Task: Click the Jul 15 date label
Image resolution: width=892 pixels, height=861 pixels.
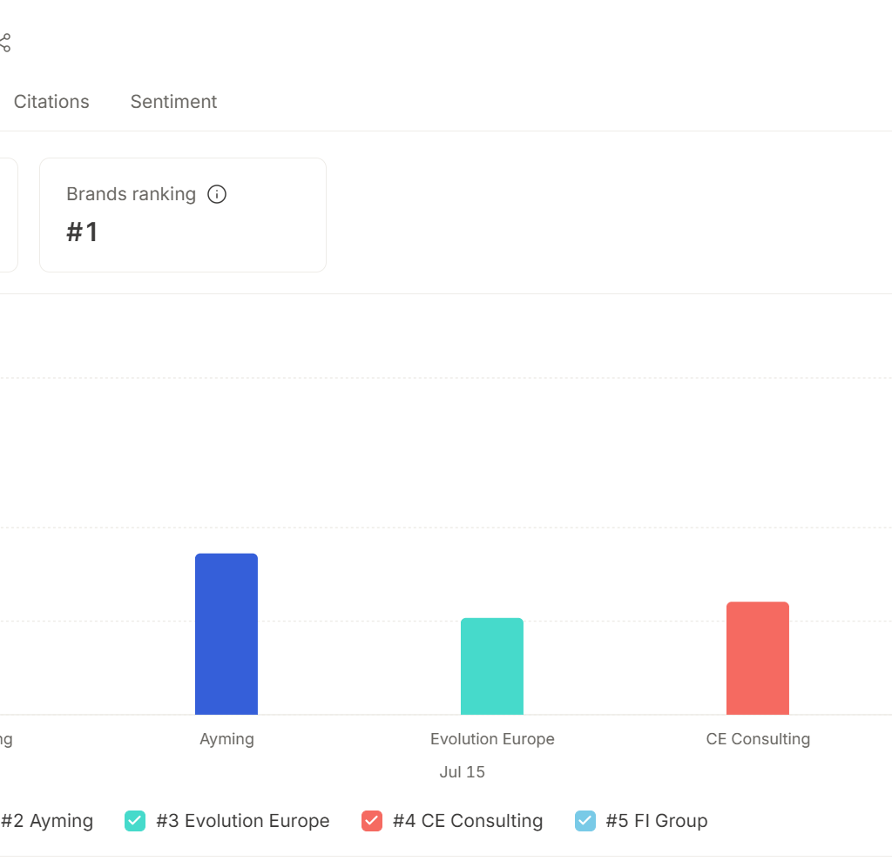Action: (x=462, y=771)
